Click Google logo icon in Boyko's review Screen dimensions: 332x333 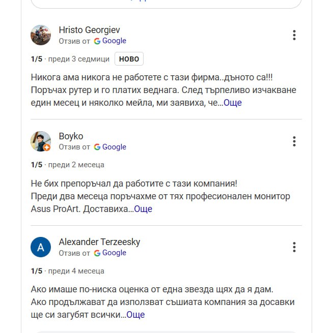pyautogui.click(x=97, y=147)
